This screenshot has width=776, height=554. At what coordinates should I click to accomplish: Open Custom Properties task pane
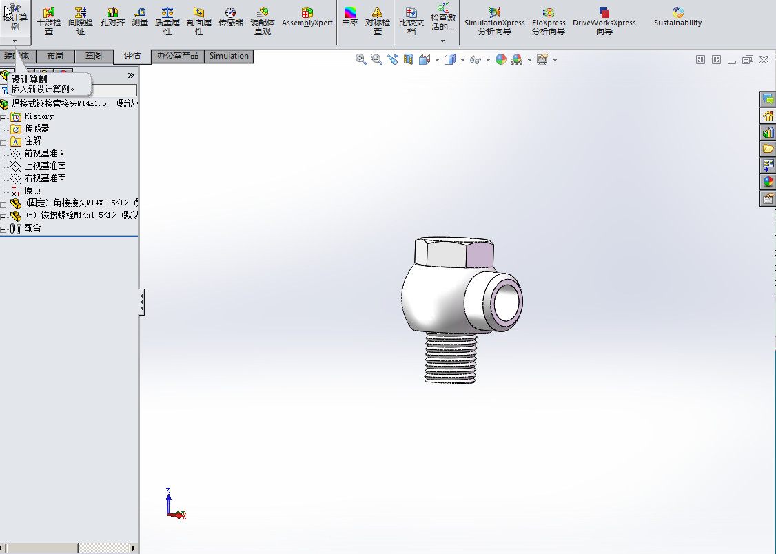click(x=768, y=198)
